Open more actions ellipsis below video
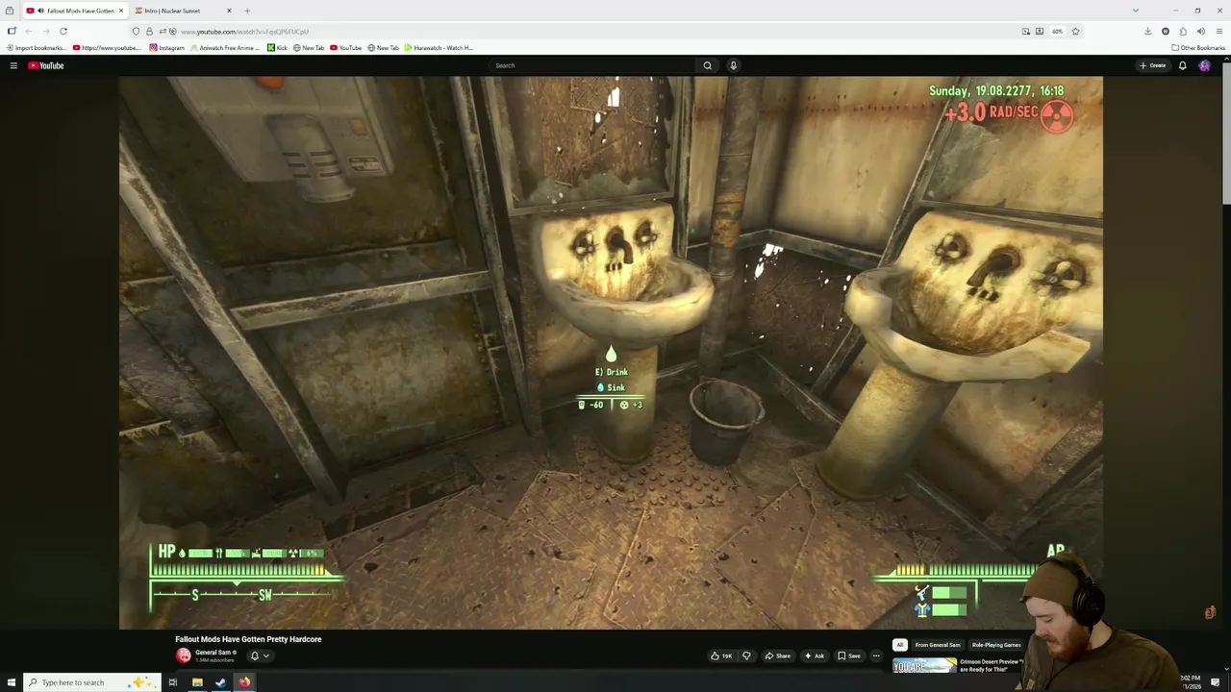Image resolution: width=1231 pixels, height=692 pixels. [x=876, y=655]
